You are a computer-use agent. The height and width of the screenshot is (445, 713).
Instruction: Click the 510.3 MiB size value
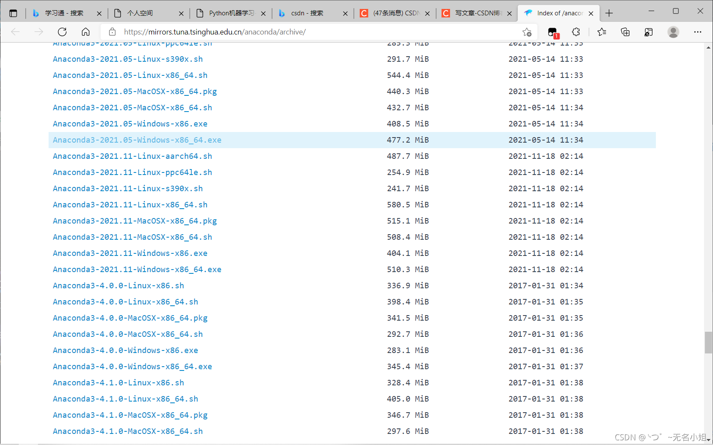[x=408, y=270]
